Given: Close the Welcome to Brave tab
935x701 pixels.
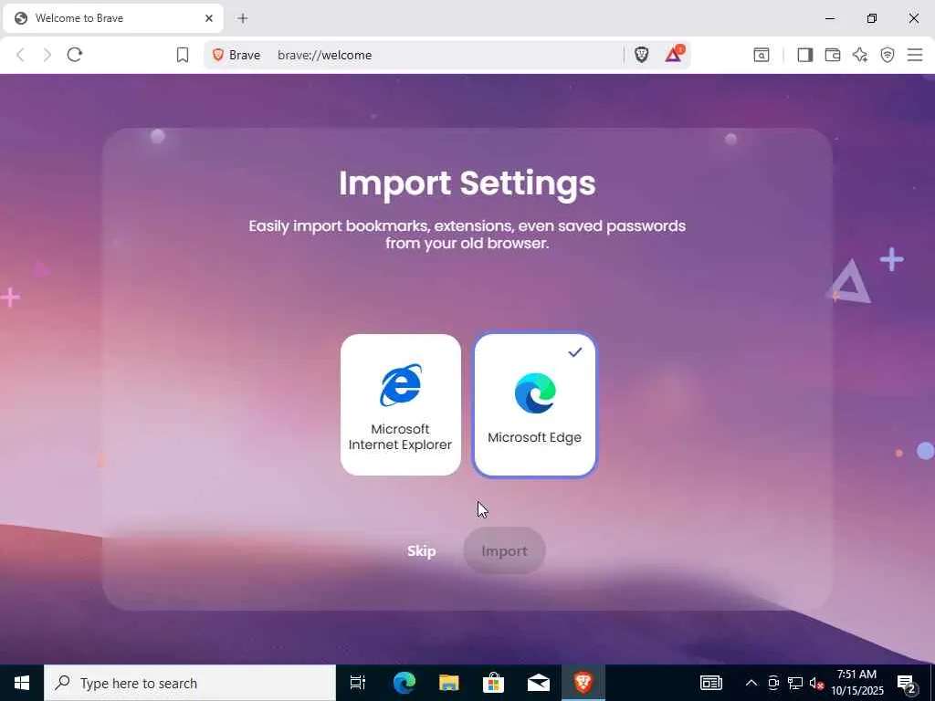Looking at the screenshot, I should (209, 18).
